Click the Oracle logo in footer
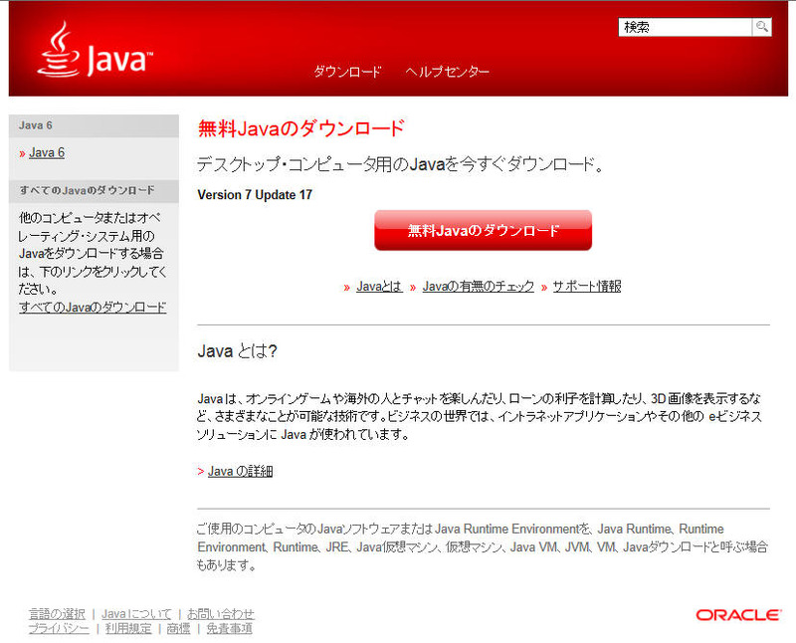 pos(737,615)
